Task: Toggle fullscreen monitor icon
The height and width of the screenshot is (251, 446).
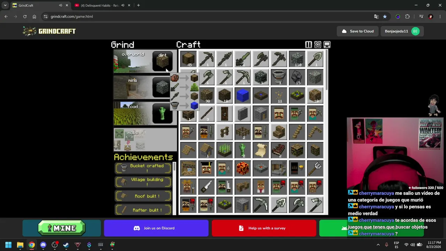Action: coord(327,45)
